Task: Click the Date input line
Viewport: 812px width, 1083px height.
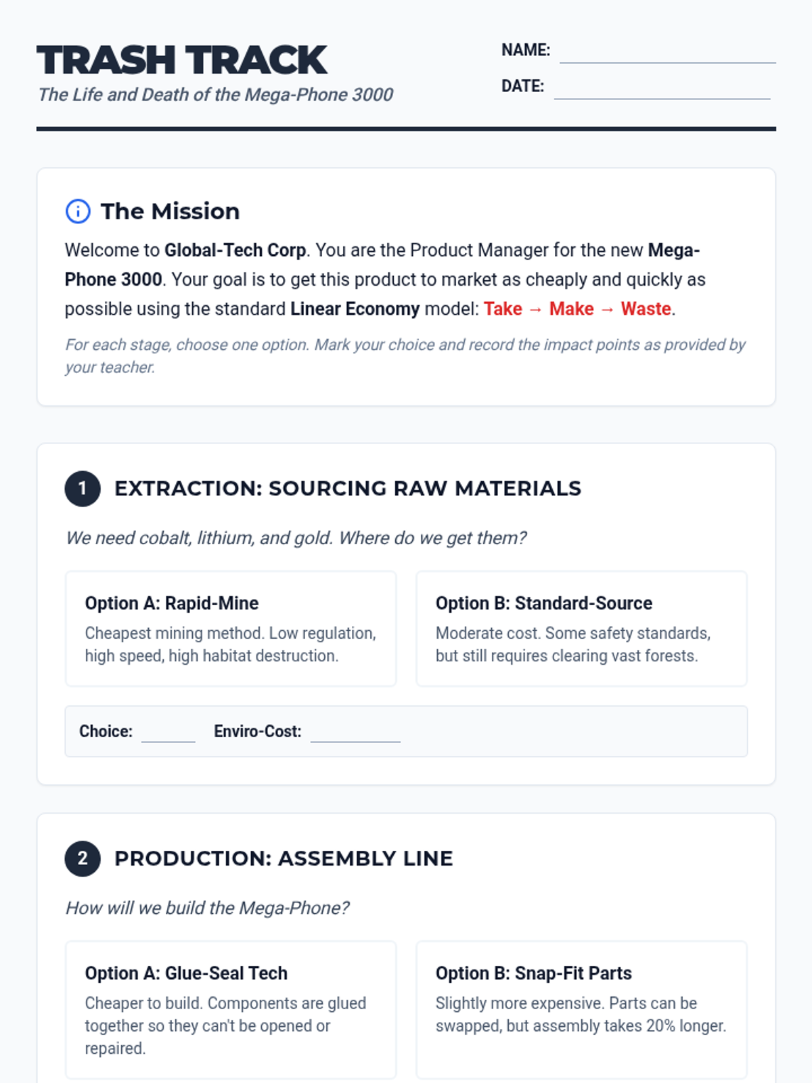Action: [662, 89]
